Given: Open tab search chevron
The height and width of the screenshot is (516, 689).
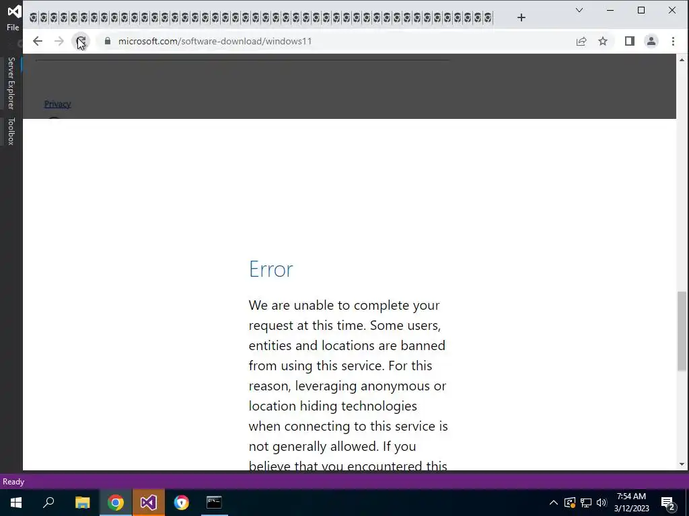Looking at the screenshot, I should (579, 10).
